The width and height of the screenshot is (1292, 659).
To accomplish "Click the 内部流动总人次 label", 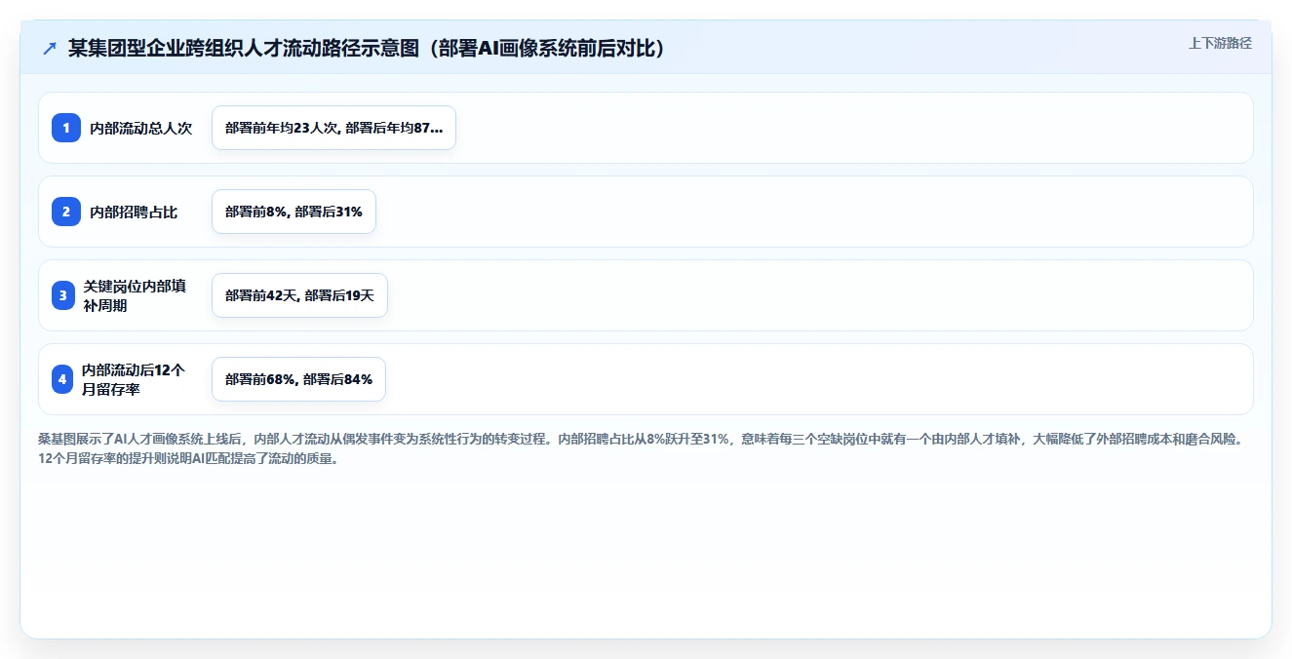I will (x=140, y=128).
